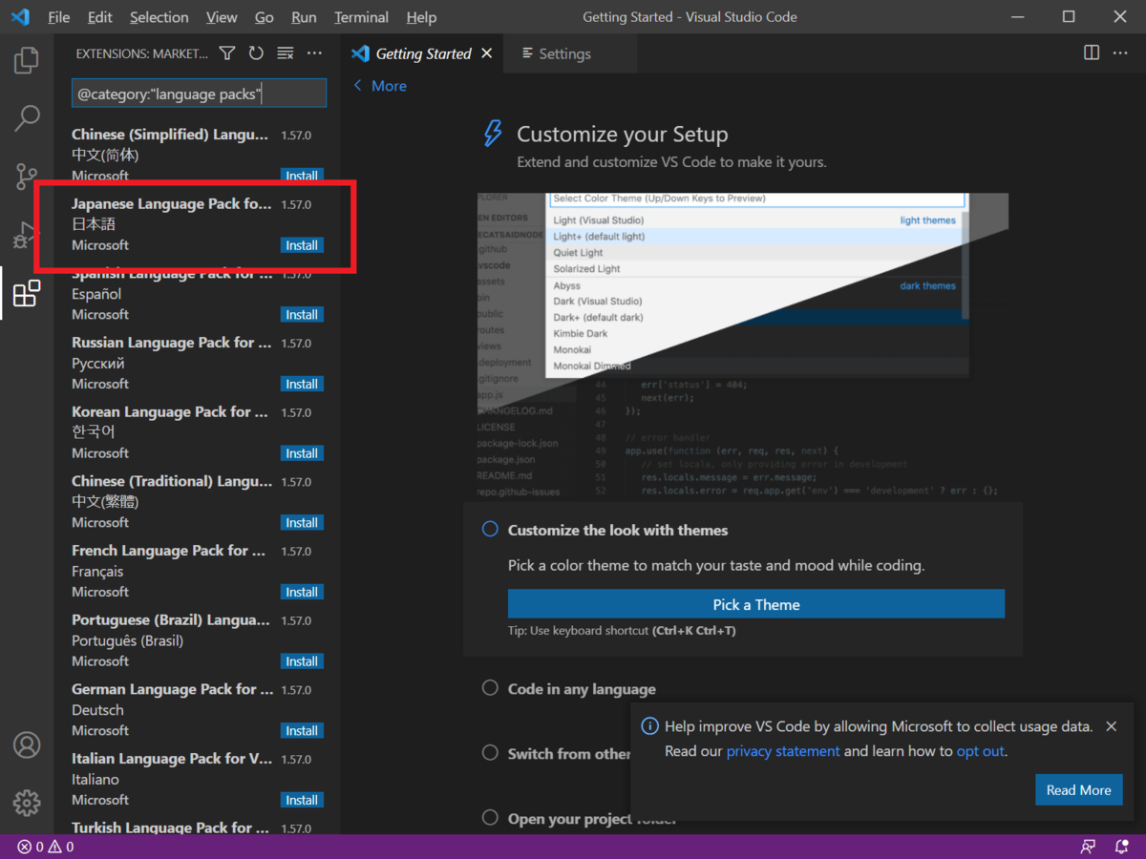The width and height of the screenshot is (1146, 859).
Task: Dismiss the usage data notification
Action: point(1111,726)
